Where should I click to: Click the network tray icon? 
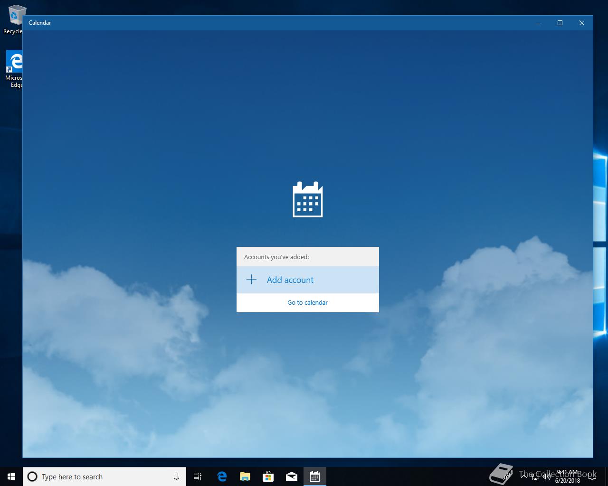(535, 477)
